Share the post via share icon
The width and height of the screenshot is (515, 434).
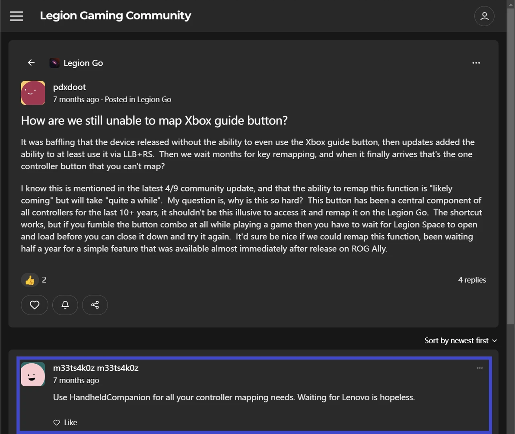coord(95,305)
